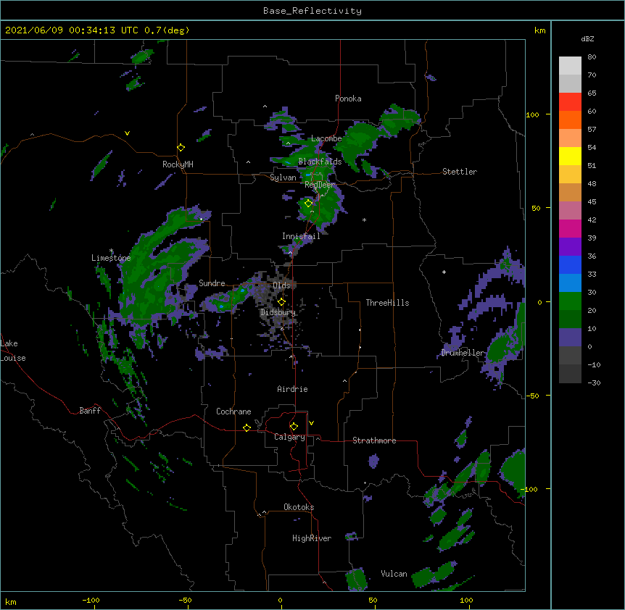The width and height of the screenshot is (625, 610).
Task: Click the light gray 80-70 dBZ legend swatch
Action: pyautogui.click(x=570, y=66)
